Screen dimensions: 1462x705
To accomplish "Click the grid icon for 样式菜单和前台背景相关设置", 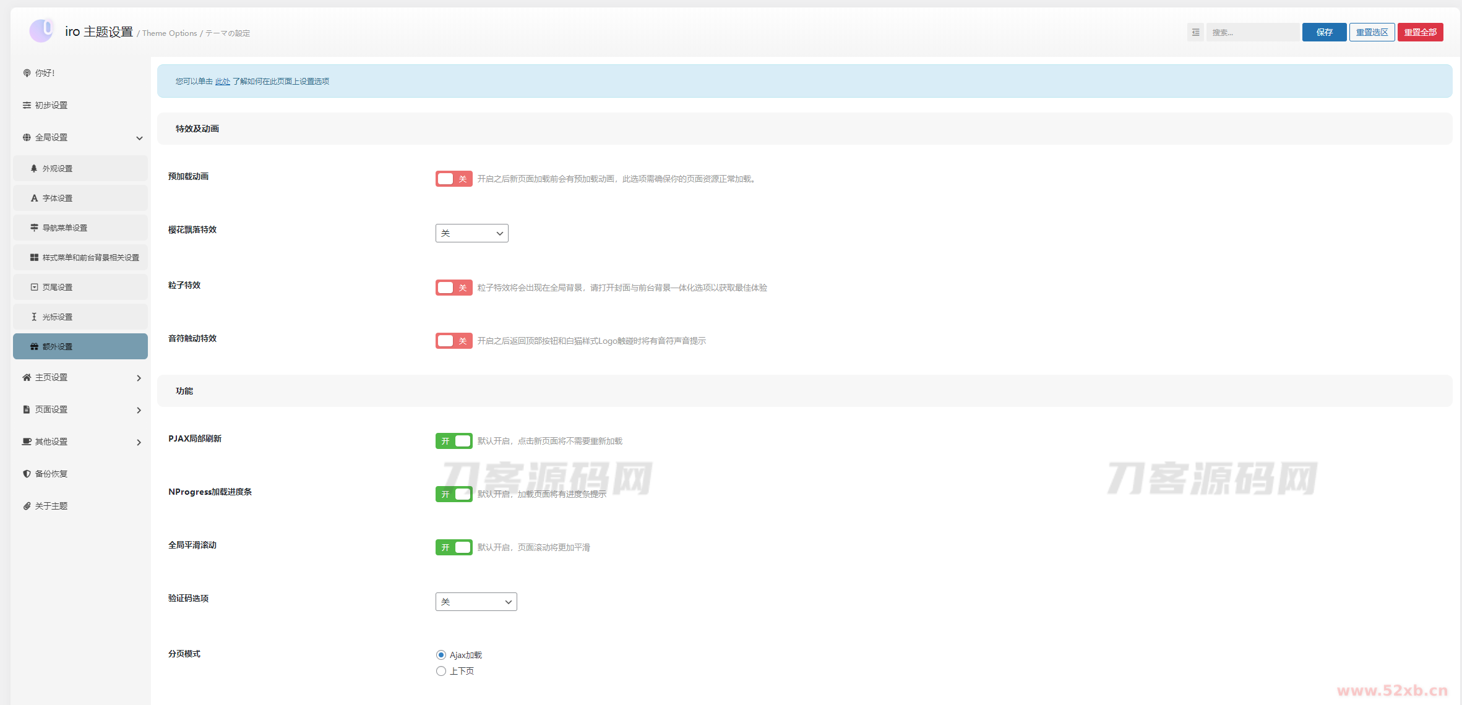I will 34,257.
